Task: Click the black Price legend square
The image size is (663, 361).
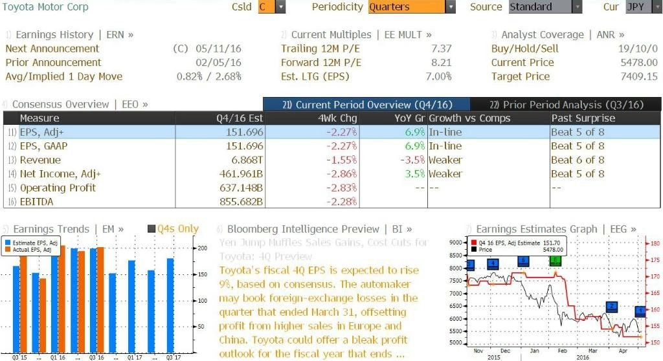Action: click(473, 250)
